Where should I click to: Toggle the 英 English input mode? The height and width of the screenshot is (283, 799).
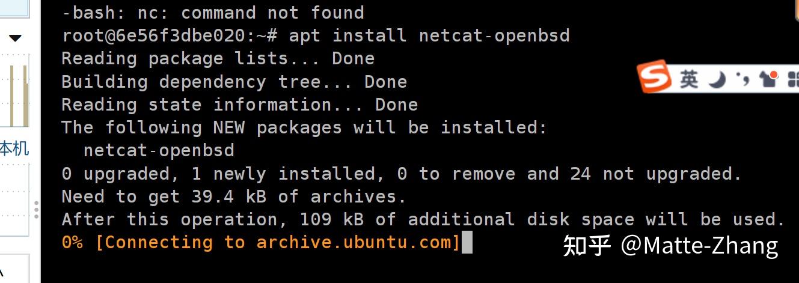tap(689, 79)
